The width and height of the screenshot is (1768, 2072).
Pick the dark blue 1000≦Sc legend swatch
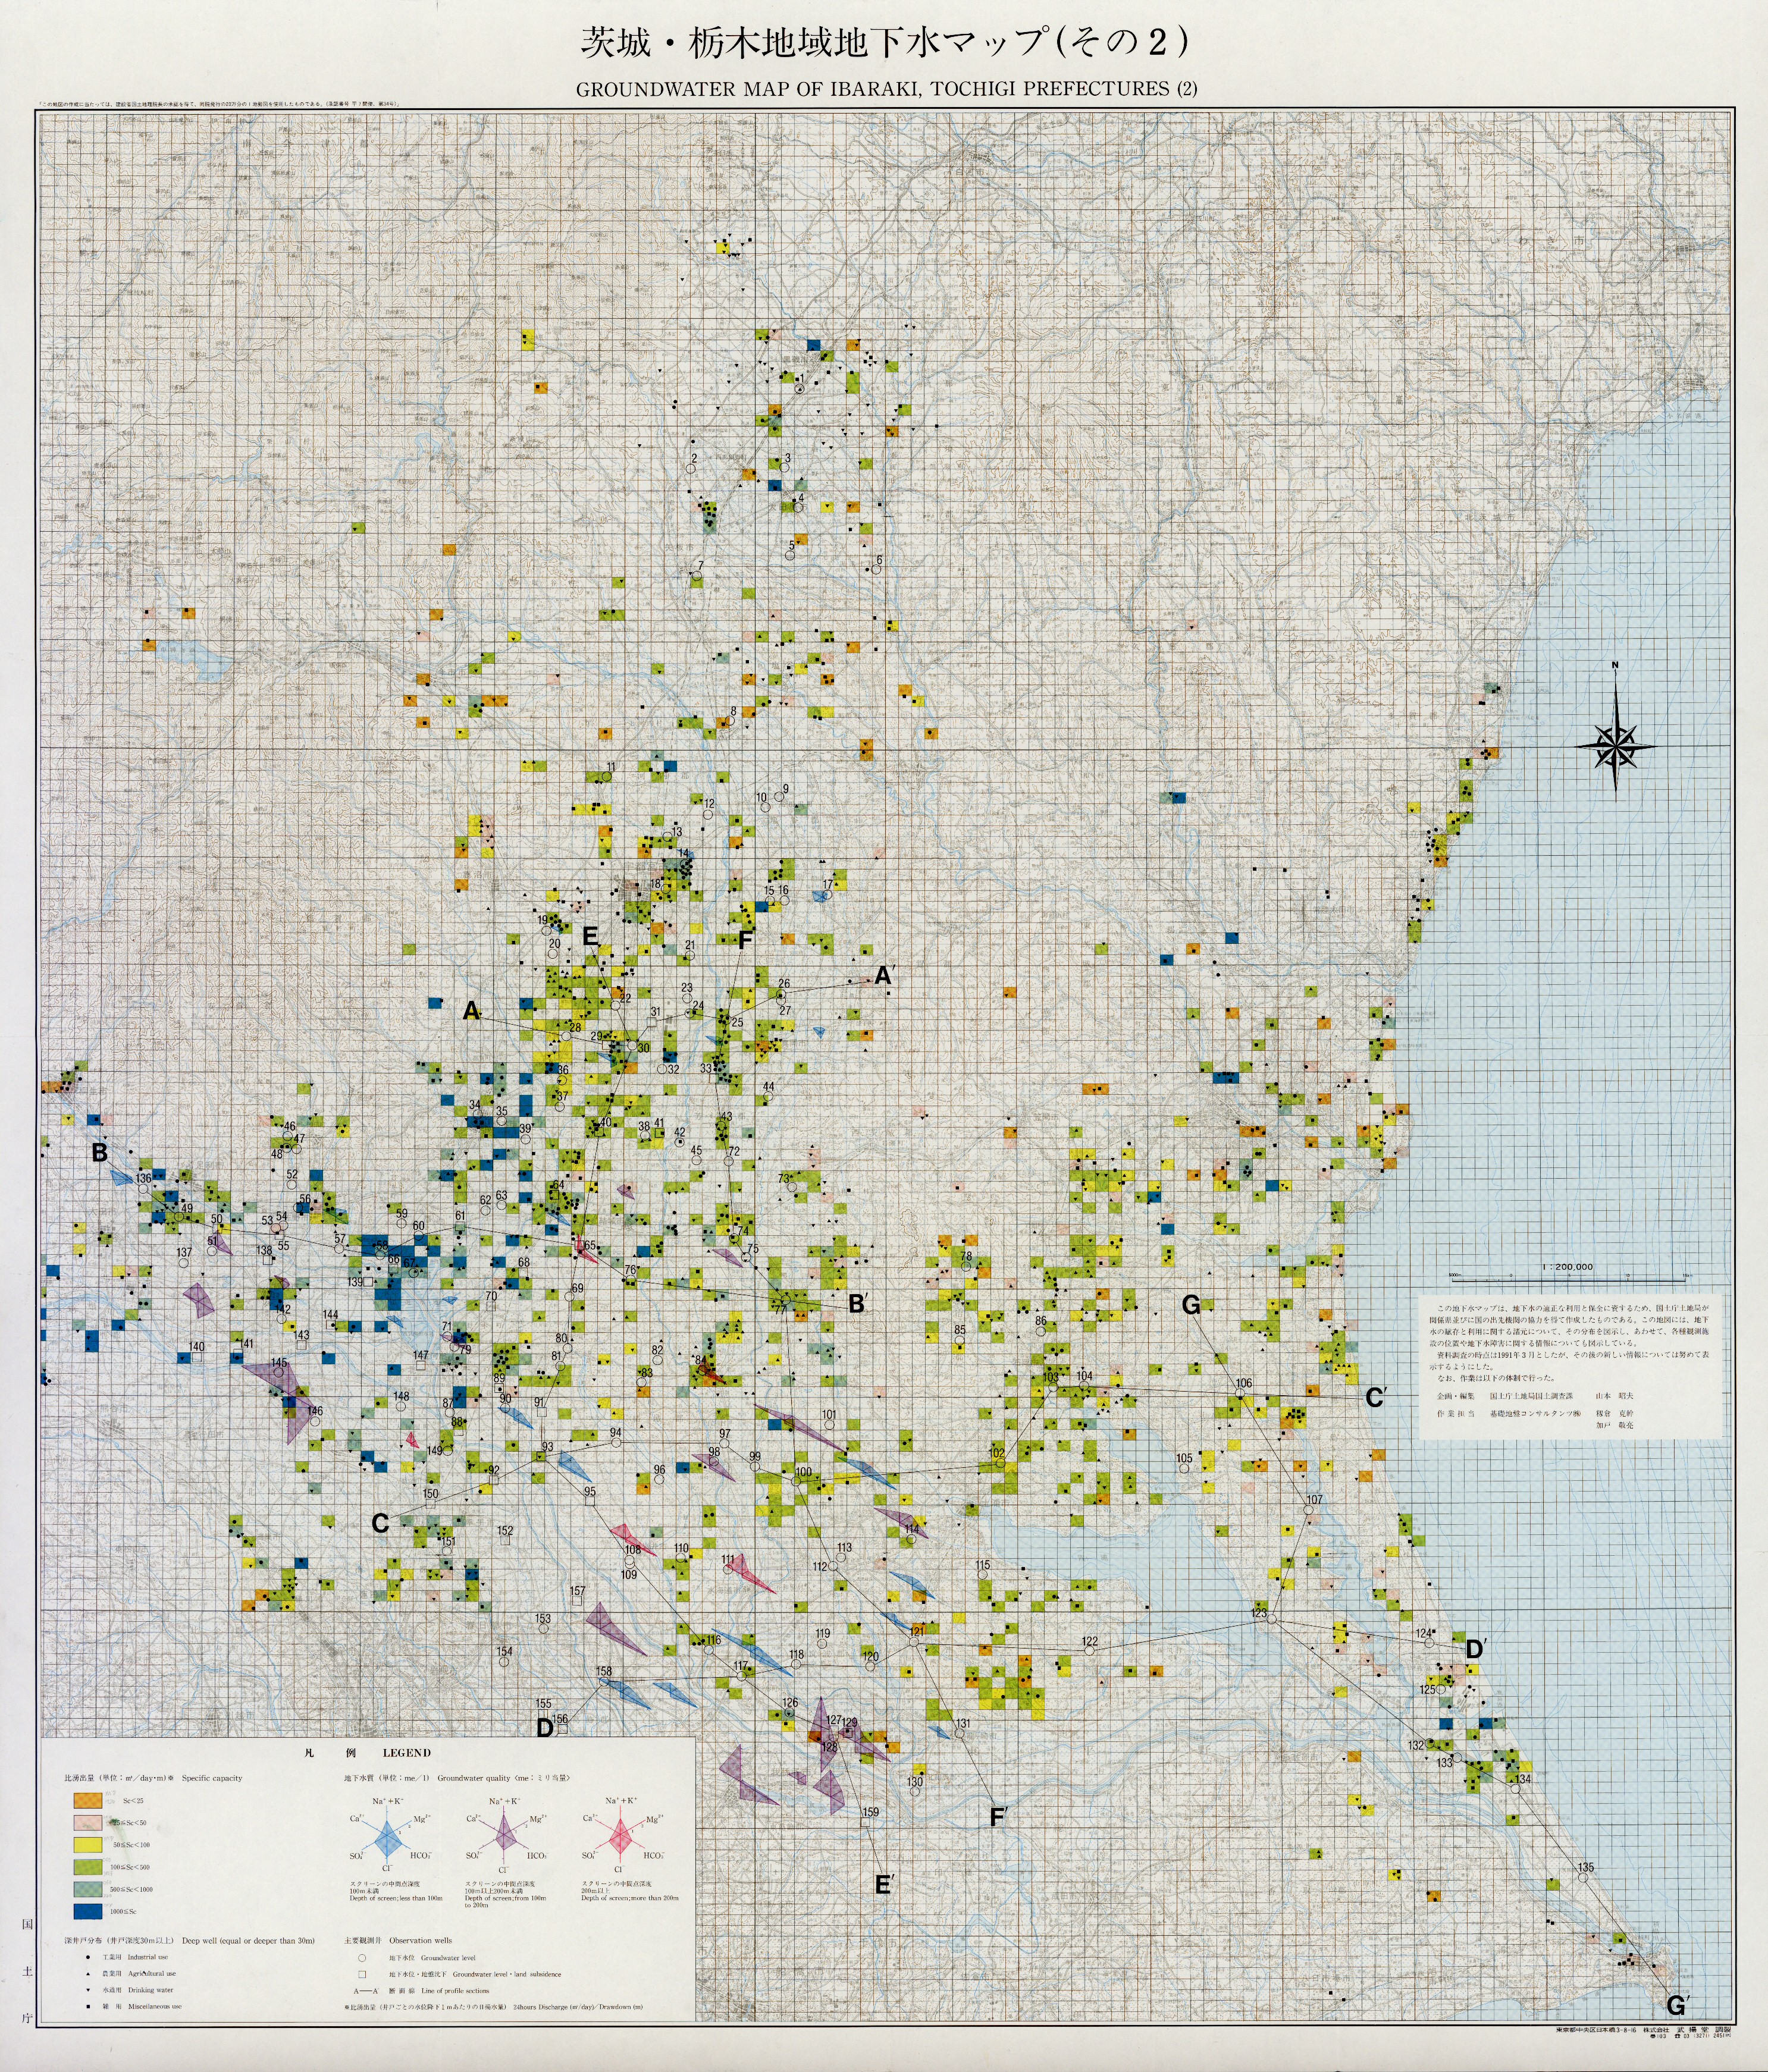coord(88,1912)
